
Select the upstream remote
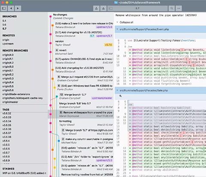pos(8,44)
